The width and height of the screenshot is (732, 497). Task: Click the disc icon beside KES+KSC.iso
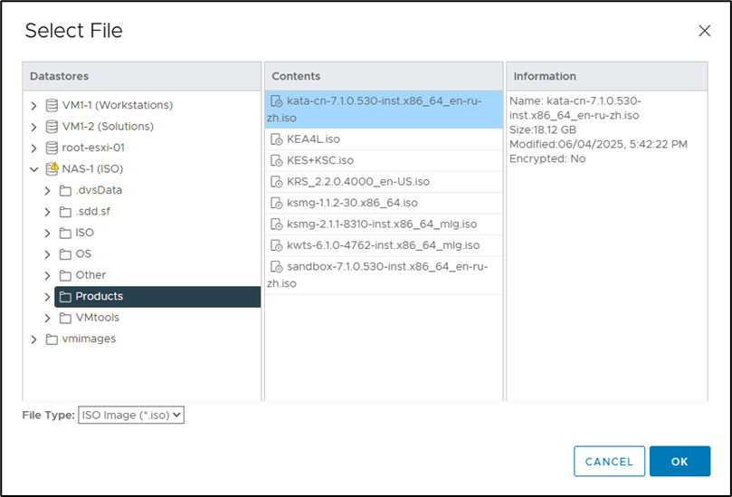[277, 160]
